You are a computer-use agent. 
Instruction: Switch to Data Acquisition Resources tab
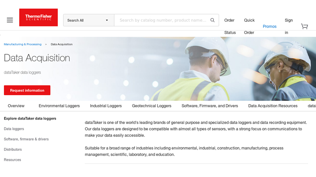coord(273,106)
